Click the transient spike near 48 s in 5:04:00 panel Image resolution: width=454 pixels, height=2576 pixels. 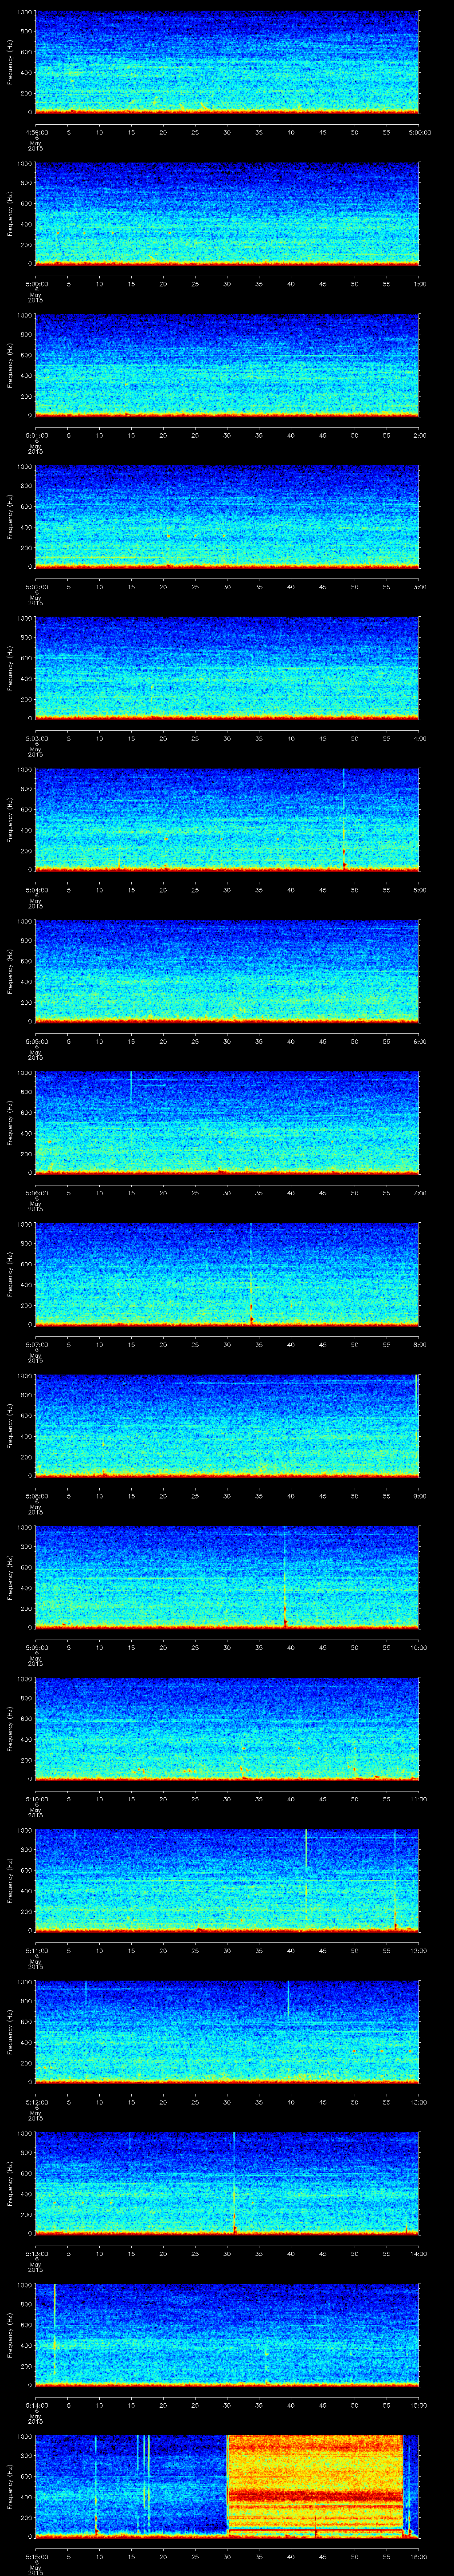(x=343, y=819)
